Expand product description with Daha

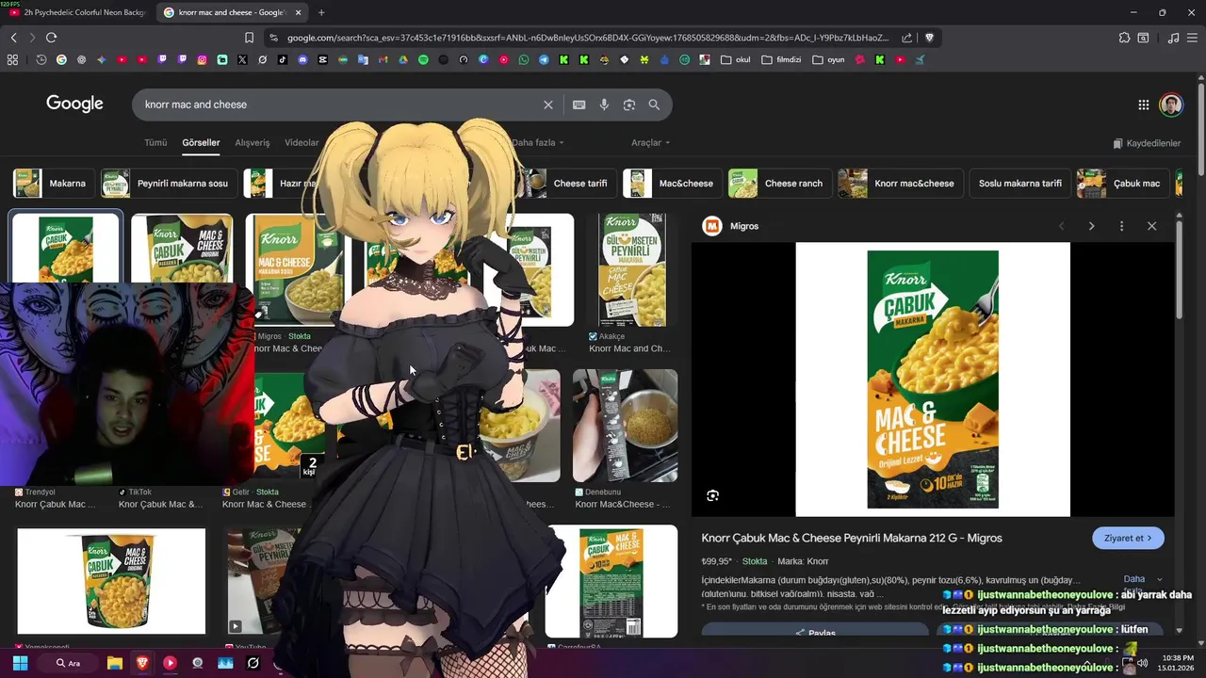point(1142,579)
